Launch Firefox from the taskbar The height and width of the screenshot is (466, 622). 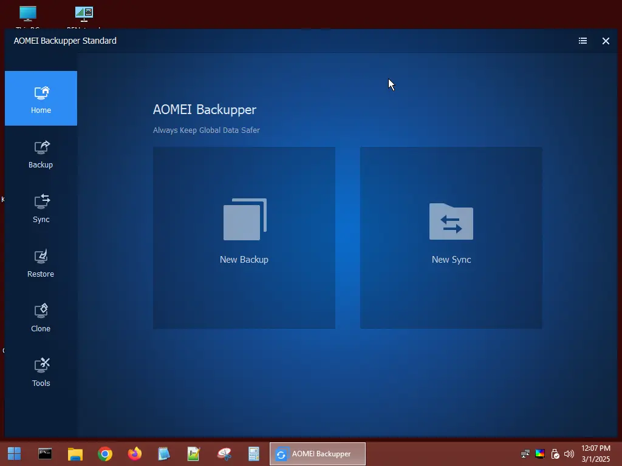[135, 454]
